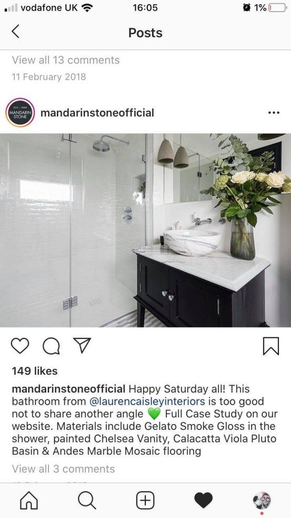Screen dimensions: 291x518
Task: Go to the Home feed tab
Action: pos(29,501)
